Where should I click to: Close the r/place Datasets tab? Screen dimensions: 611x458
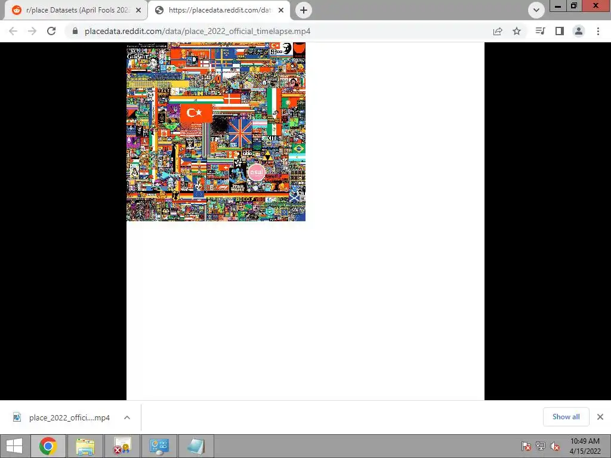coord(138,10)
